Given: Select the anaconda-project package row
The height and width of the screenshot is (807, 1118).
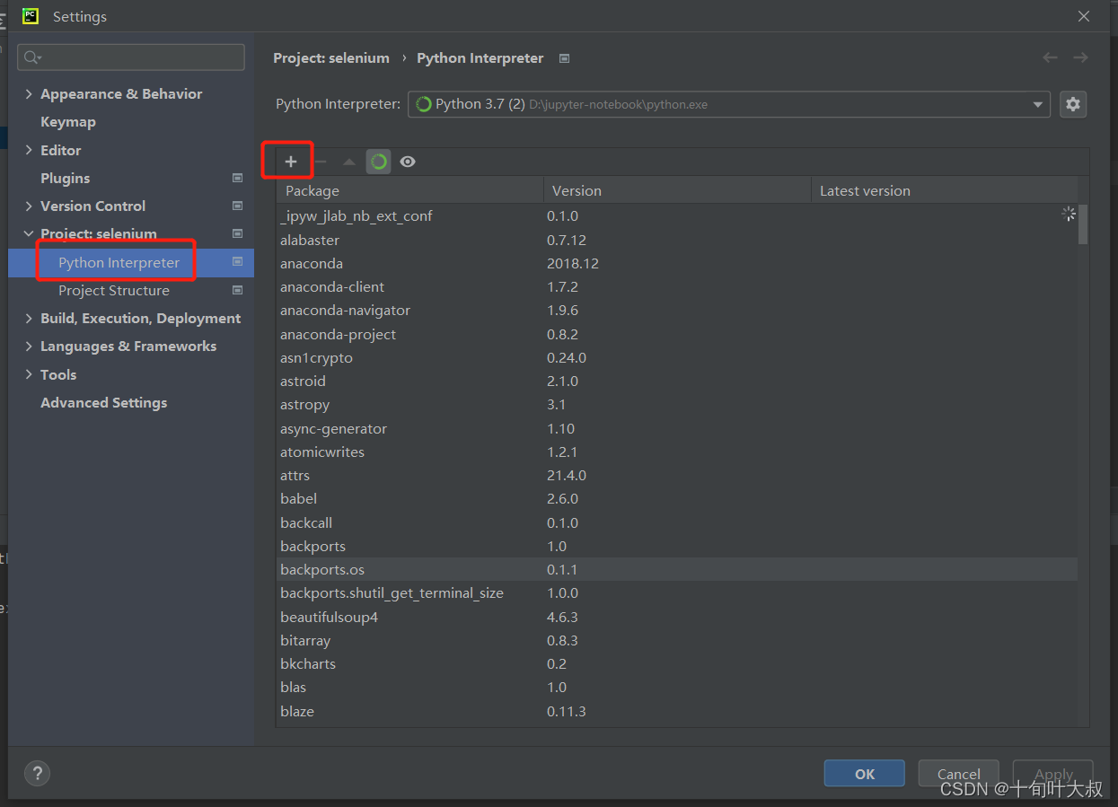Looking at the screenshot, I should [677, 334].
